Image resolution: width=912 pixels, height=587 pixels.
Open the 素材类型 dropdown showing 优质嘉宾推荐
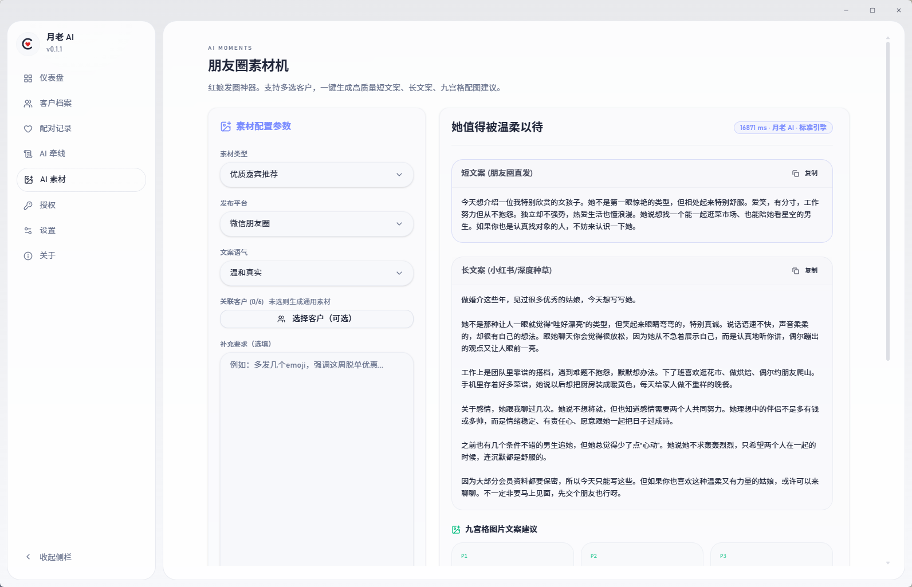[x=317, y=175]
